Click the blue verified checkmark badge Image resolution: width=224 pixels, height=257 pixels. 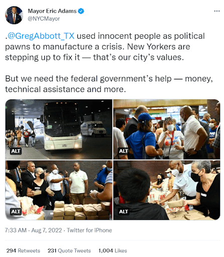click(x=81, y=11)
